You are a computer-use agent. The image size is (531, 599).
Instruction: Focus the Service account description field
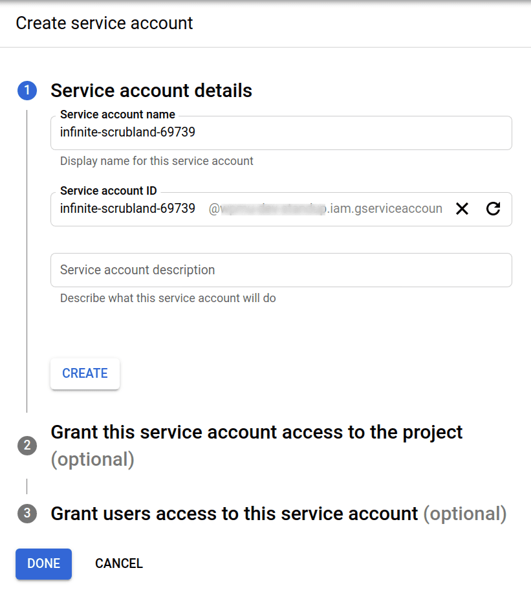281,270
